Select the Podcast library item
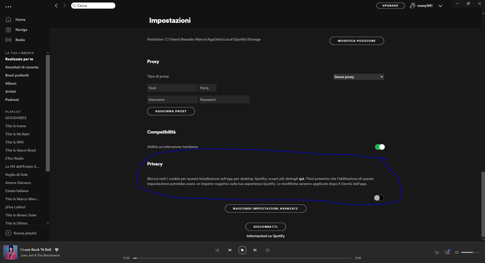Viewport: 485px width, 263px height. click(12, 100)
